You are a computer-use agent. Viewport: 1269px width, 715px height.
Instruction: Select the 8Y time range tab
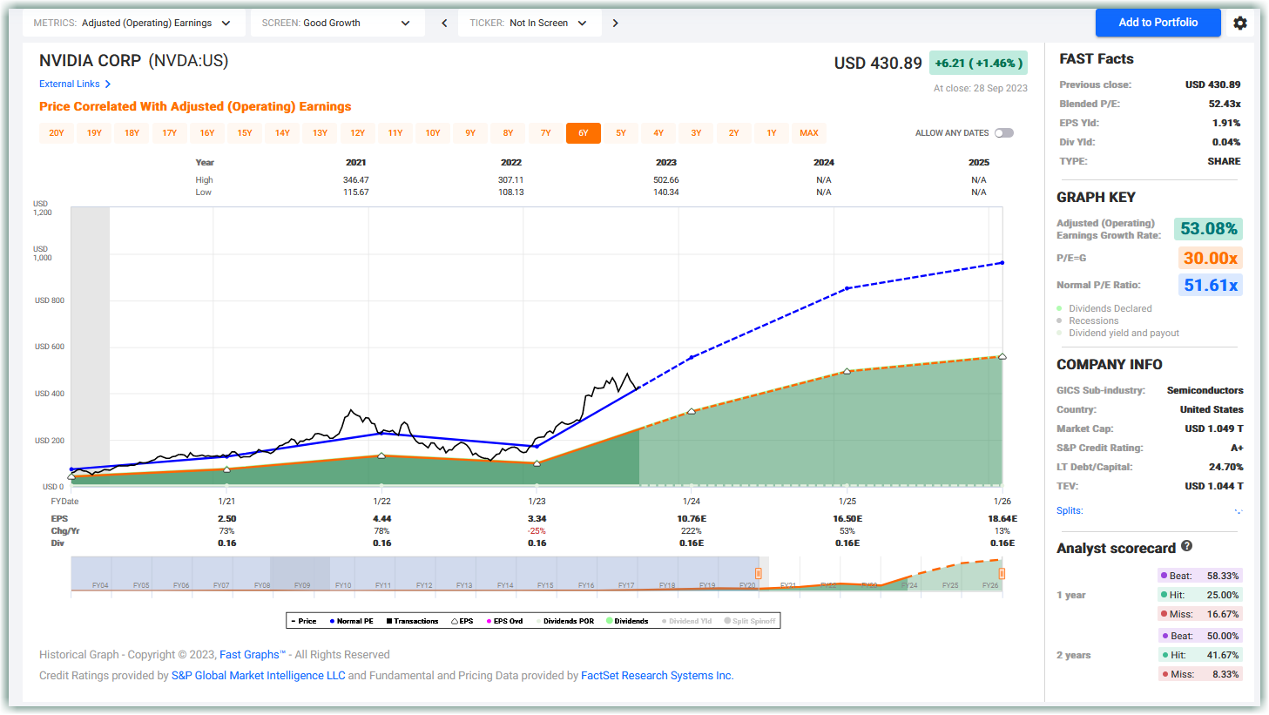pos(508,133)
